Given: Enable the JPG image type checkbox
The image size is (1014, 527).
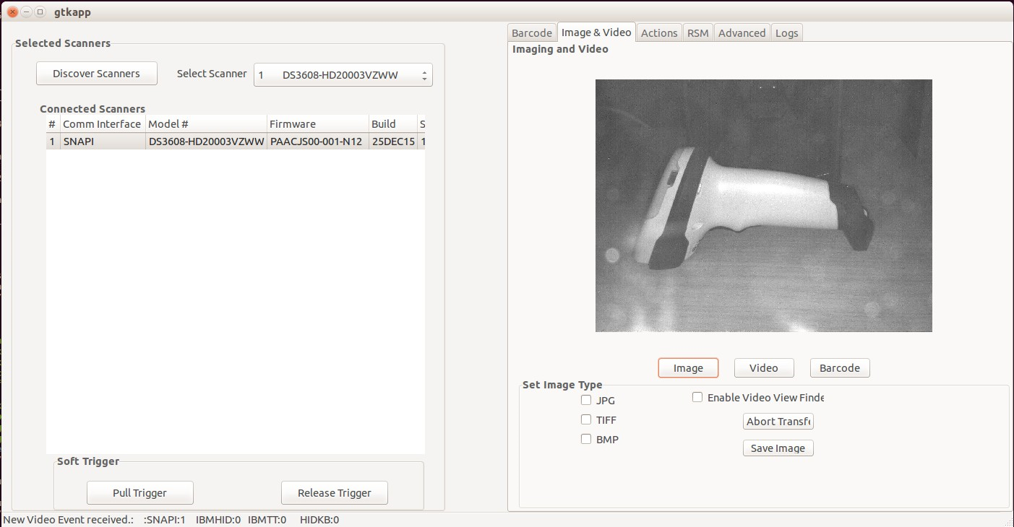Looking at the screenshot, I should click(x=586, y=401).
